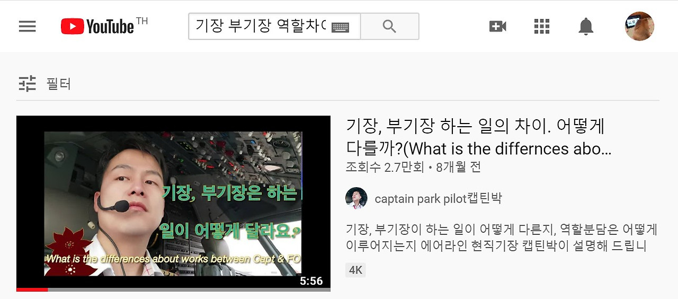This screenshot has width=678, height=299.
Task: Click the 5:56 duration label
Action: (x=311, y=281)
